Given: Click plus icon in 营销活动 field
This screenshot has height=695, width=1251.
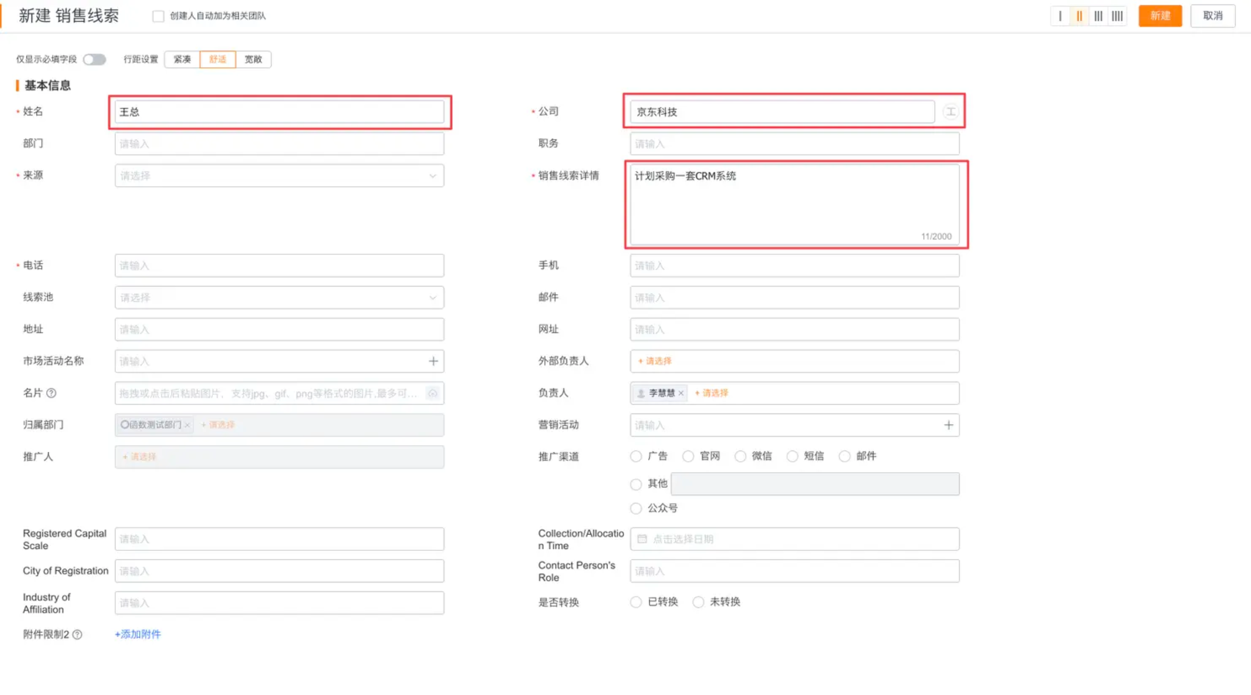Looking at the screenshot, I should coord(949,425).
